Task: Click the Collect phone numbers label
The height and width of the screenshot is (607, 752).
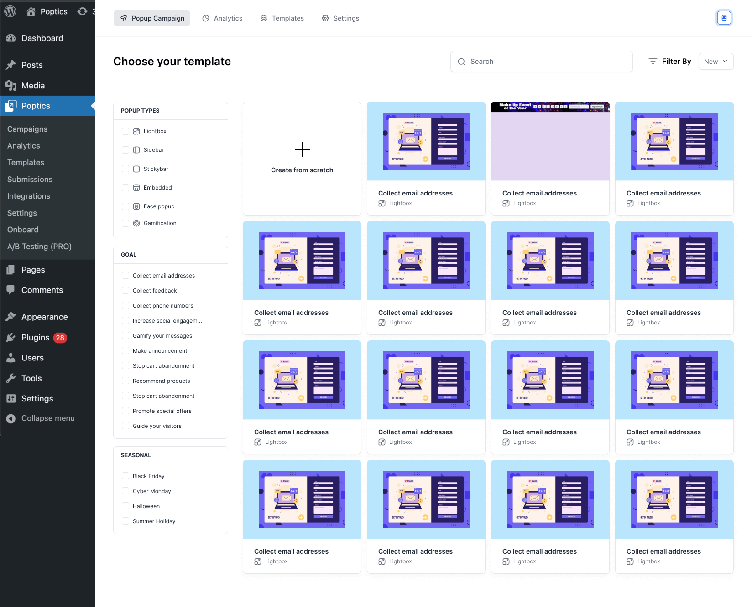Action: coord(163,306)
